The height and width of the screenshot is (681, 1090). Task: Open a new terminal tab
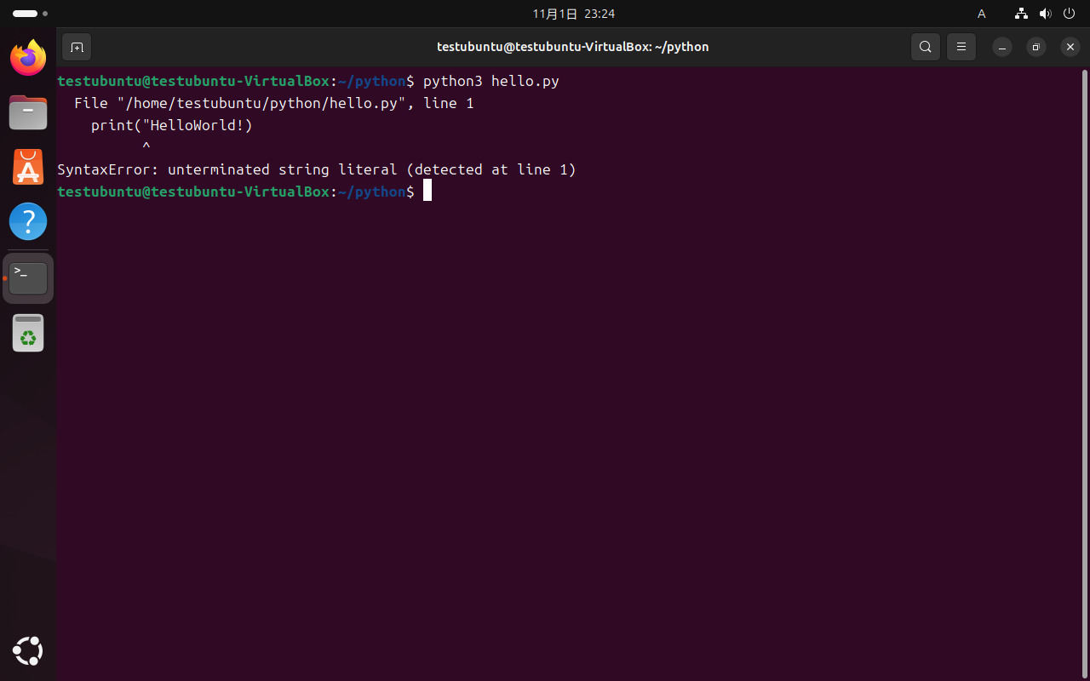[77, 47]
